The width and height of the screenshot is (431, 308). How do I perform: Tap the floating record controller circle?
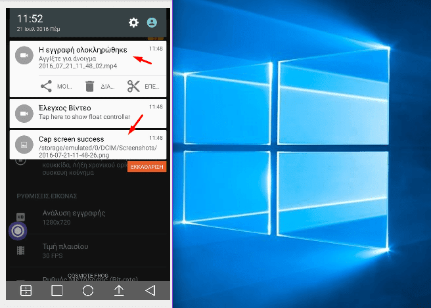(x=18, y=231)
